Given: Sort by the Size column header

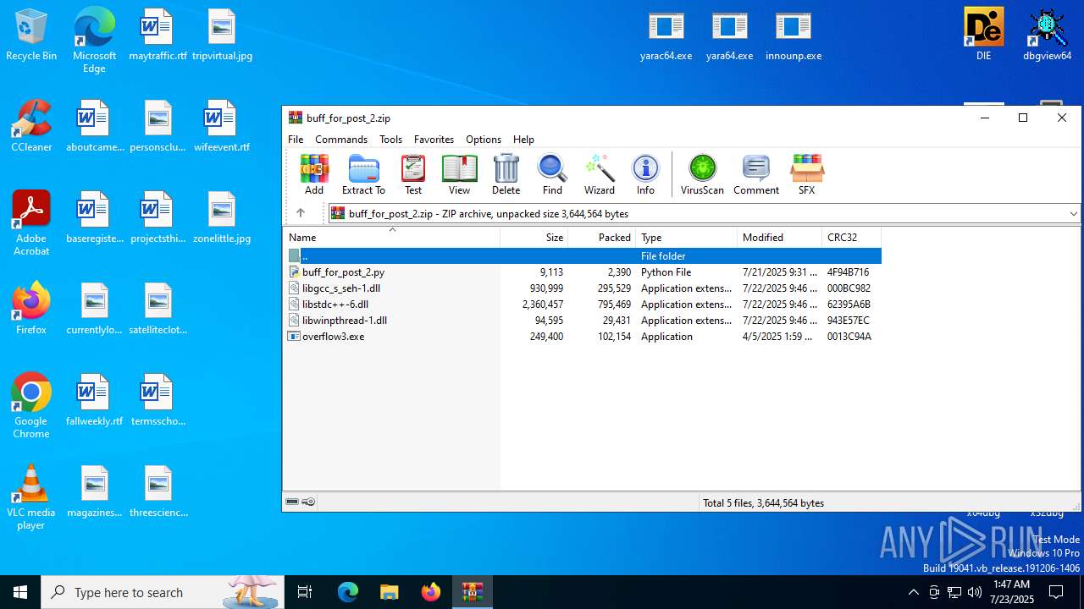Looking at the screenshot, I should click(x=534, y=238).
